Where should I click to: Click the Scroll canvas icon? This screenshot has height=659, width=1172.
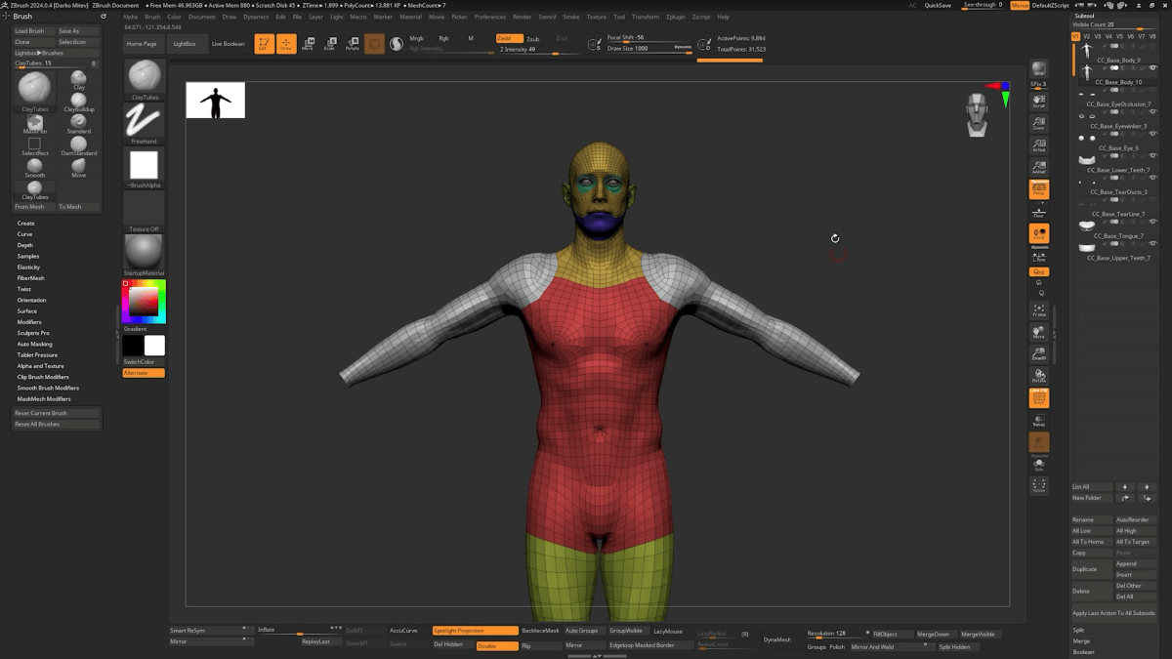[1038, 102]
